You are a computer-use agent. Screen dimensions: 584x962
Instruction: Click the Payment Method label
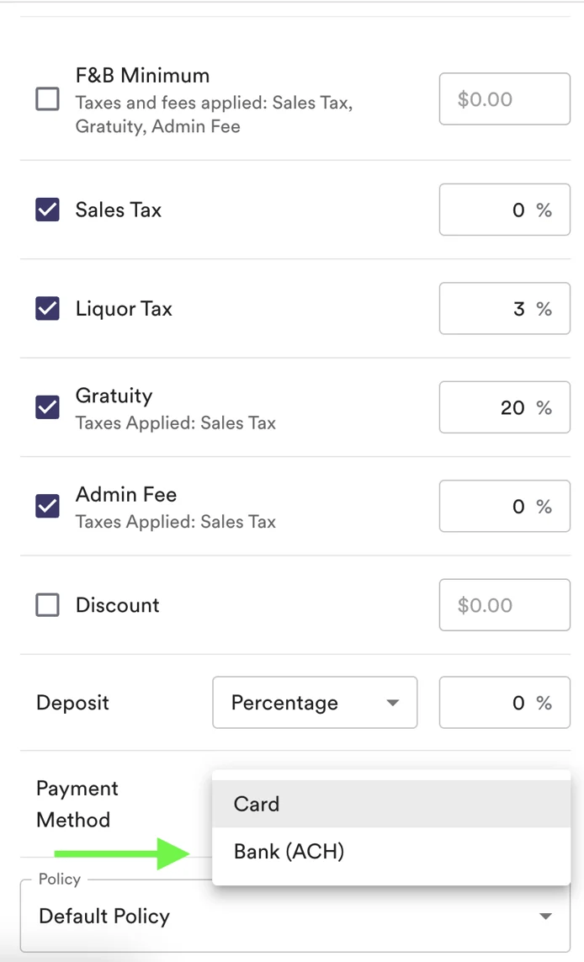click(x=77, y=804)
